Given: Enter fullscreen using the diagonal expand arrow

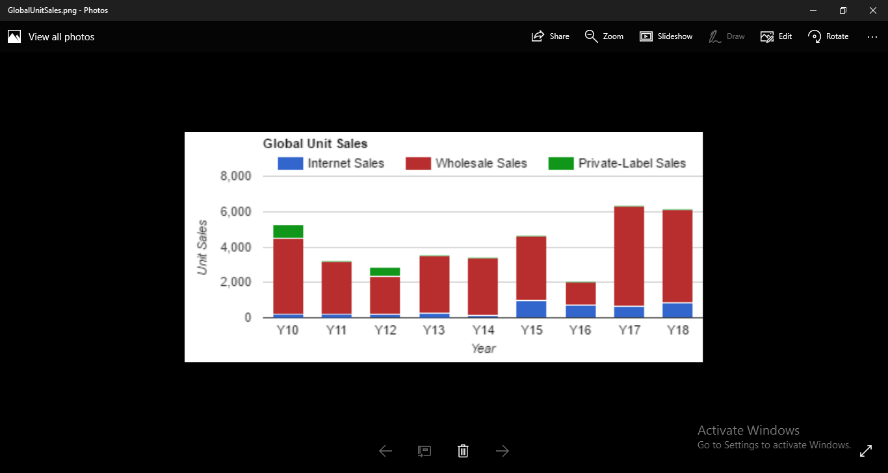Looking at the screenshot, I should [x=866, y=450].
